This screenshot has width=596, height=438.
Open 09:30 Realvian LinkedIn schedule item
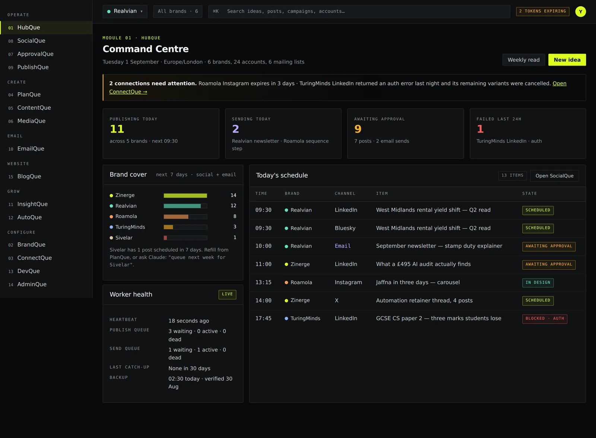pyautogui.click(x=417, y=210)
